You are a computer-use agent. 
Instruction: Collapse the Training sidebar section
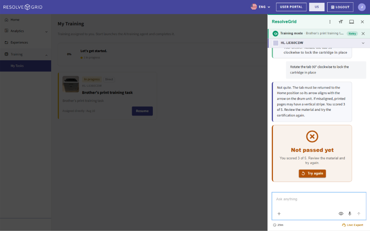(25, 54)
